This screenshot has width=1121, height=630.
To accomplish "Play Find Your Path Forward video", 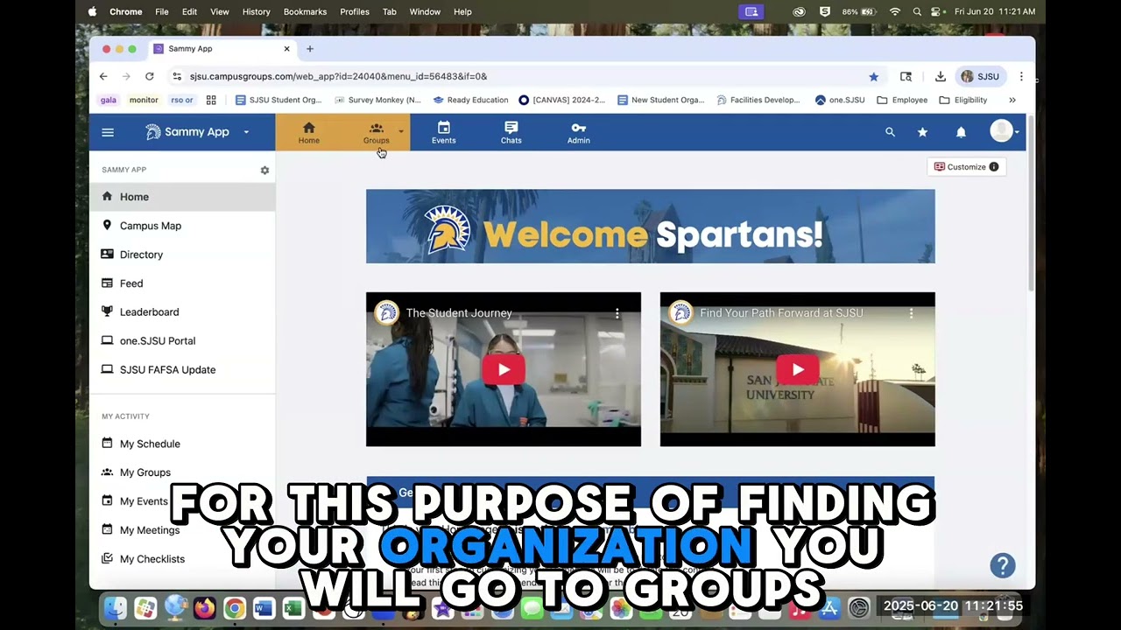I will pyautogui.click(x=798, y=369).
